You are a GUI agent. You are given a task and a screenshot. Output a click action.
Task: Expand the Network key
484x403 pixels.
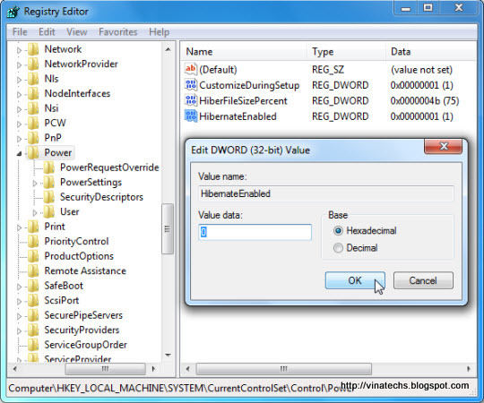click(19, 49)
